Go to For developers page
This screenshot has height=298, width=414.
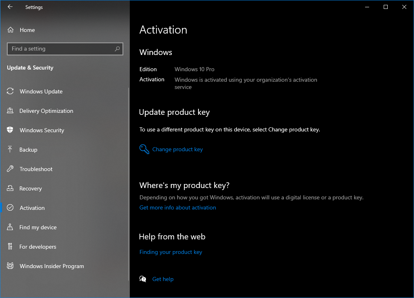click(64, 247)
